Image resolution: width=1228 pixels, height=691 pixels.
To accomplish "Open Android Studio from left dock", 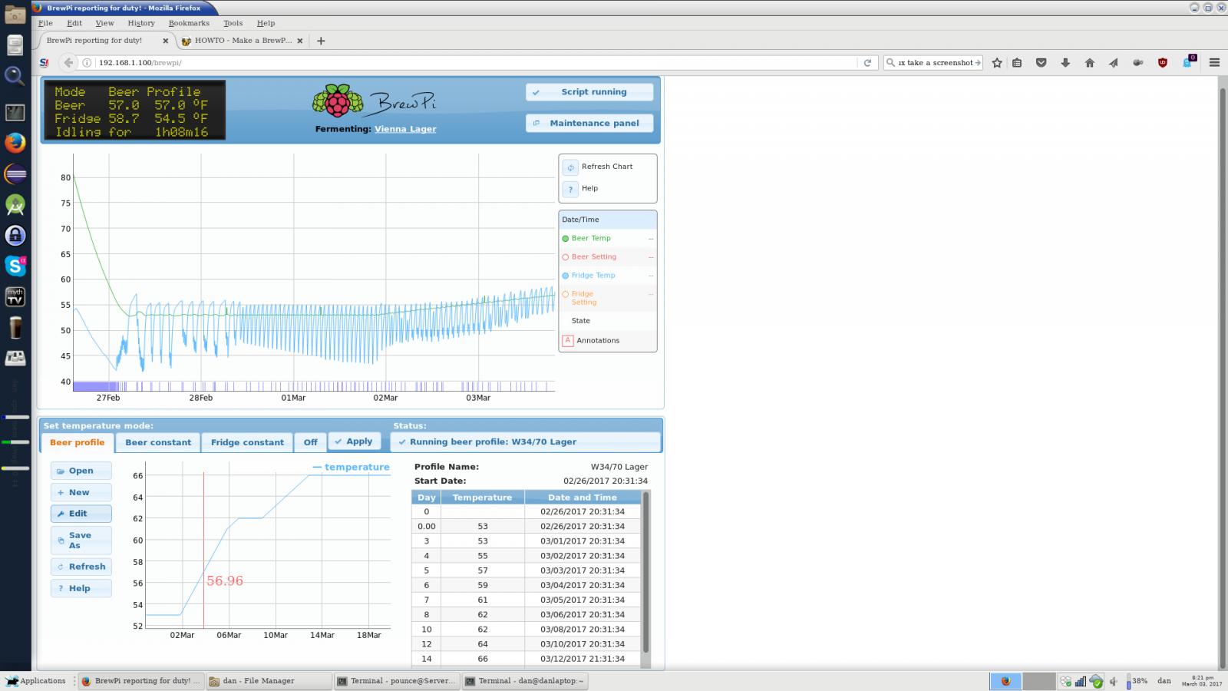I will 15,204.
